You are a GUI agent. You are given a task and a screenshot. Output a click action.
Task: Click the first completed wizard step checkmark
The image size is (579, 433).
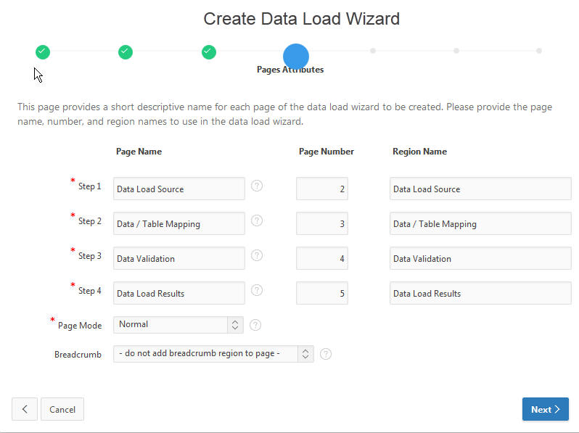click(43, 51)
